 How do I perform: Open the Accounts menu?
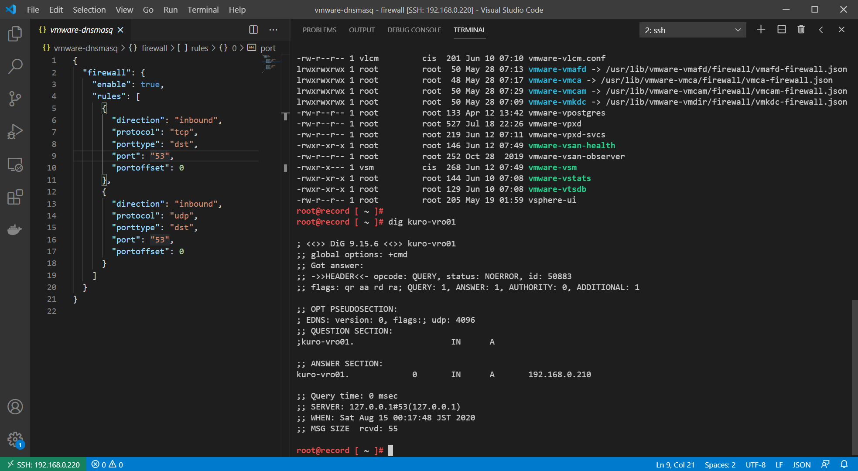pyautogui.click(x=15, y=406)
